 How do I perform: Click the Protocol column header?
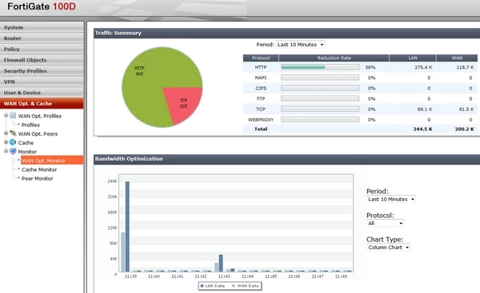point(261,58)
